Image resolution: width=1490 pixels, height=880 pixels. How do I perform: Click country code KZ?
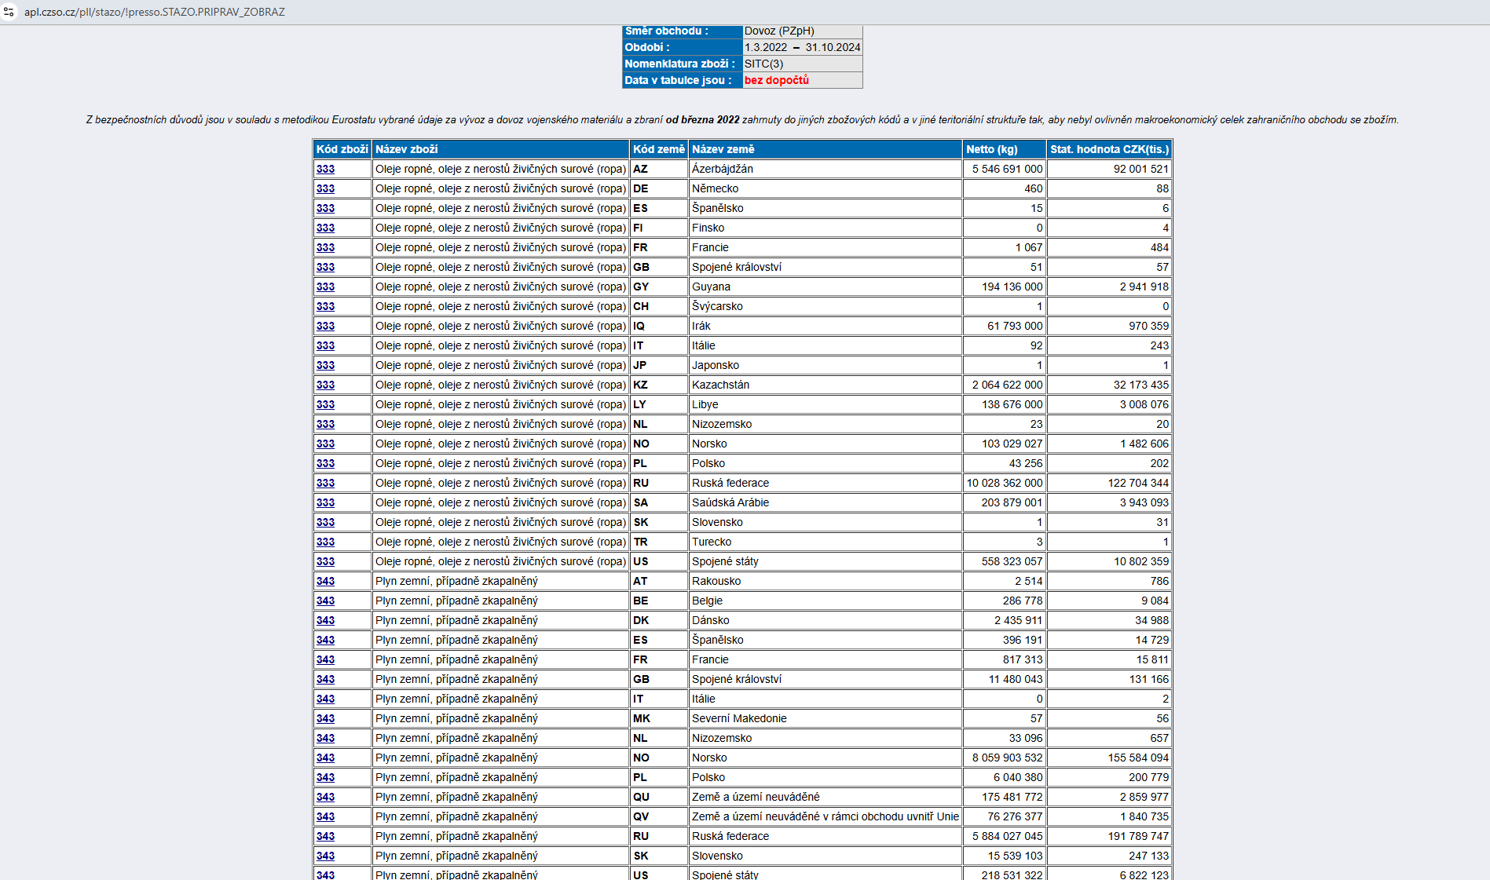(x=640, y=385)
